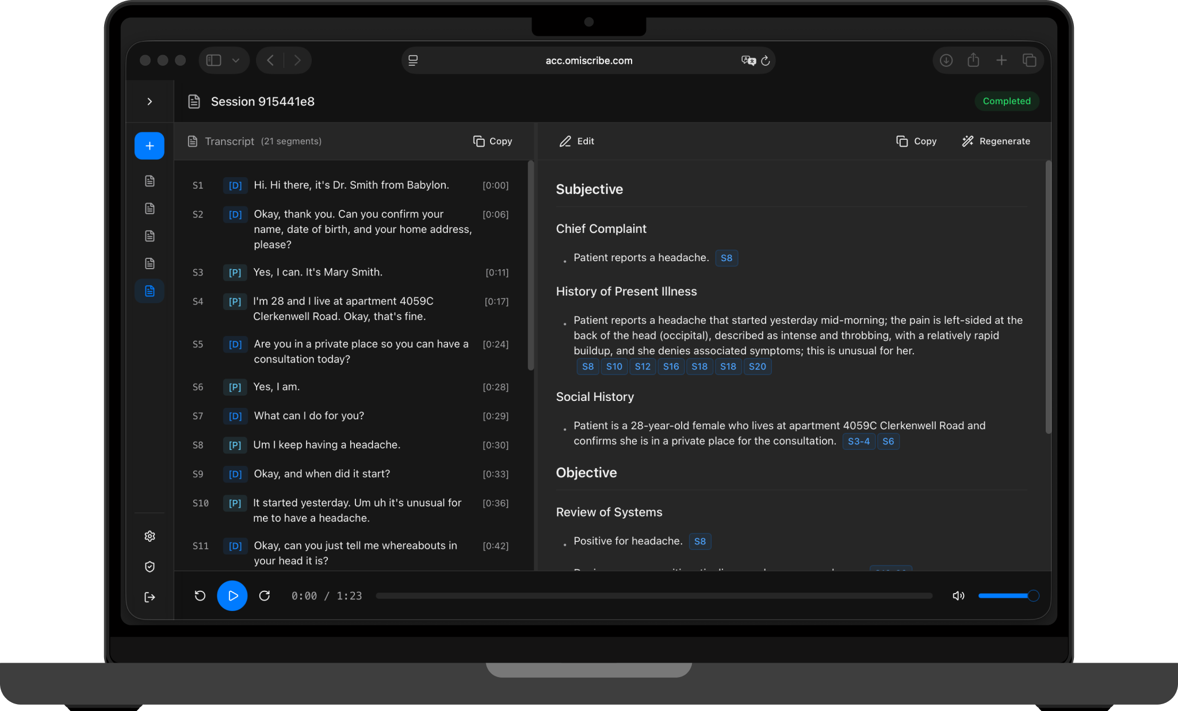
Task: Log out using the sidebar exit icon
Action: 149,597
